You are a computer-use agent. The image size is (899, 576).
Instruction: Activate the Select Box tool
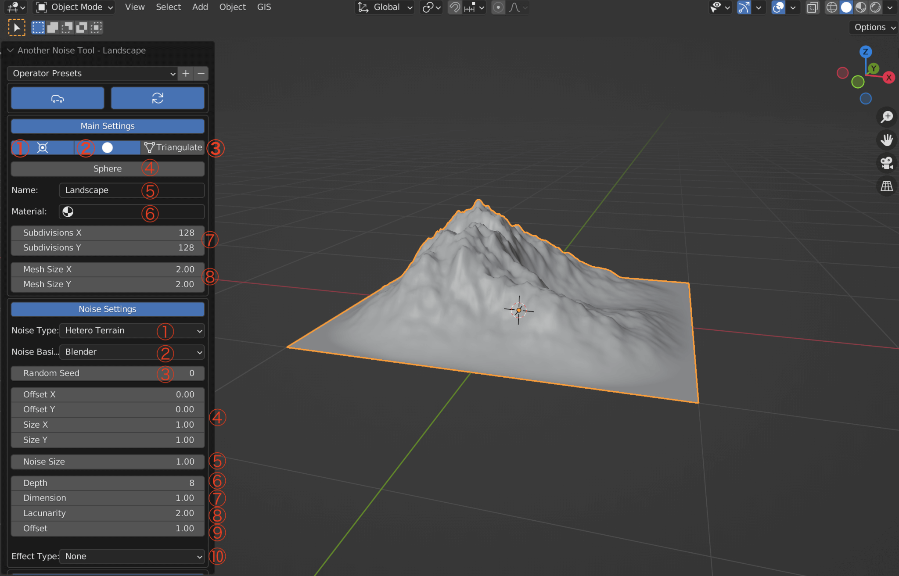[38, 27]
